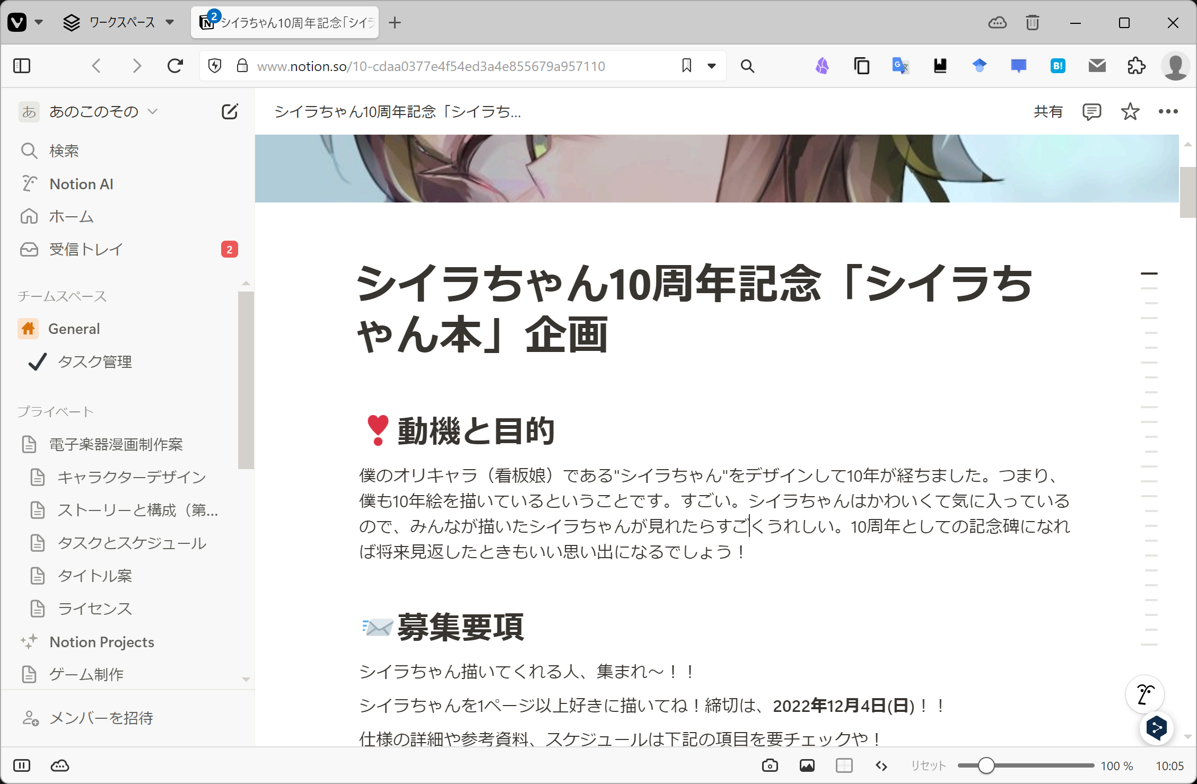
Task: Open the user profile avatar
Action: [x=1175, y=66]
